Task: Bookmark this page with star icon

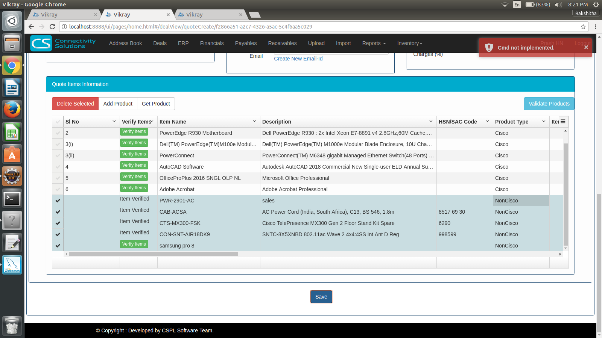Action: [583, 27]
